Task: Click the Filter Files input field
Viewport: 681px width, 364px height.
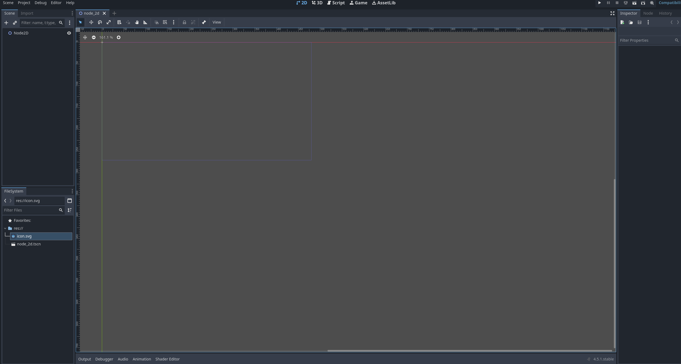Action: point(30,210)
